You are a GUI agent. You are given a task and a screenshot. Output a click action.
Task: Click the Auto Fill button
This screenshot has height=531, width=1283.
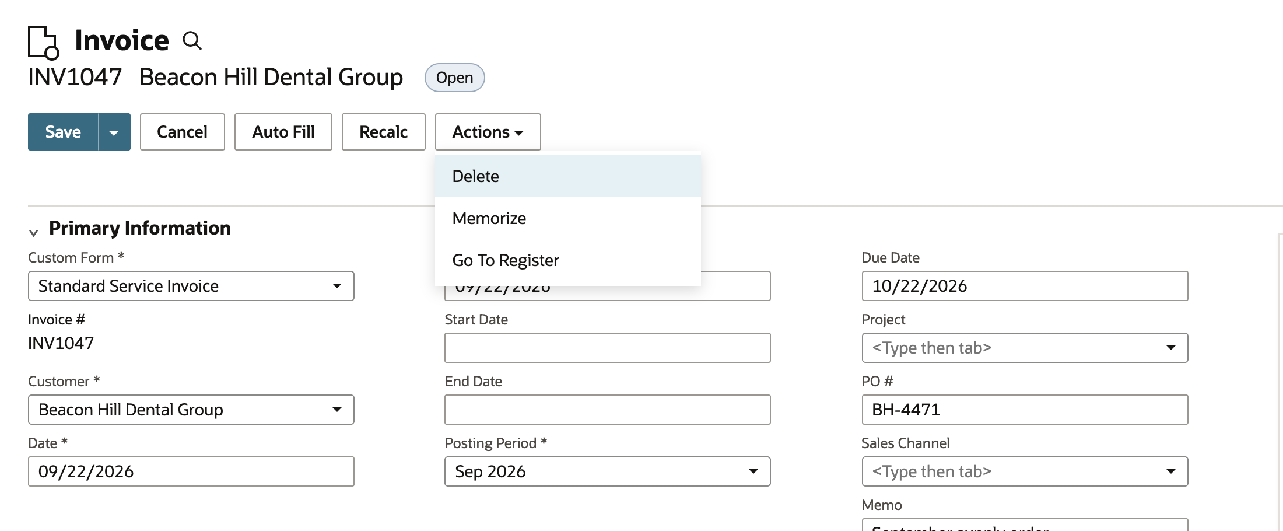[283, 132]
